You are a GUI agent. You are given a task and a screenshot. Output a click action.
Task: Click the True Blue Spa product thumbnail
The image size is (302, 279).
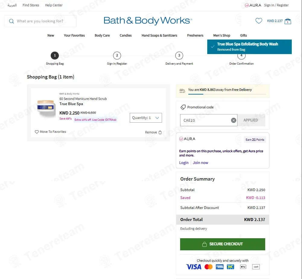click(46, 109)
